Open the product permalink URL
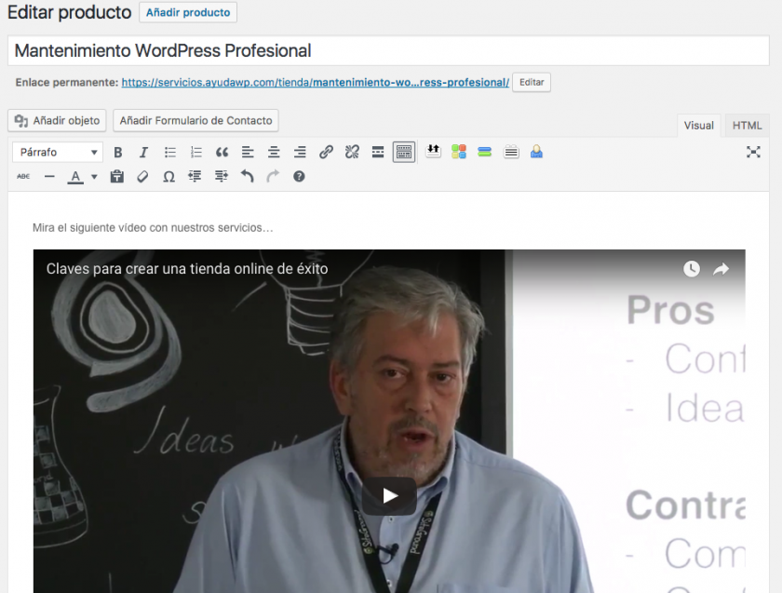Viewport: 782px width, 593px height. (x=315, y=82)
